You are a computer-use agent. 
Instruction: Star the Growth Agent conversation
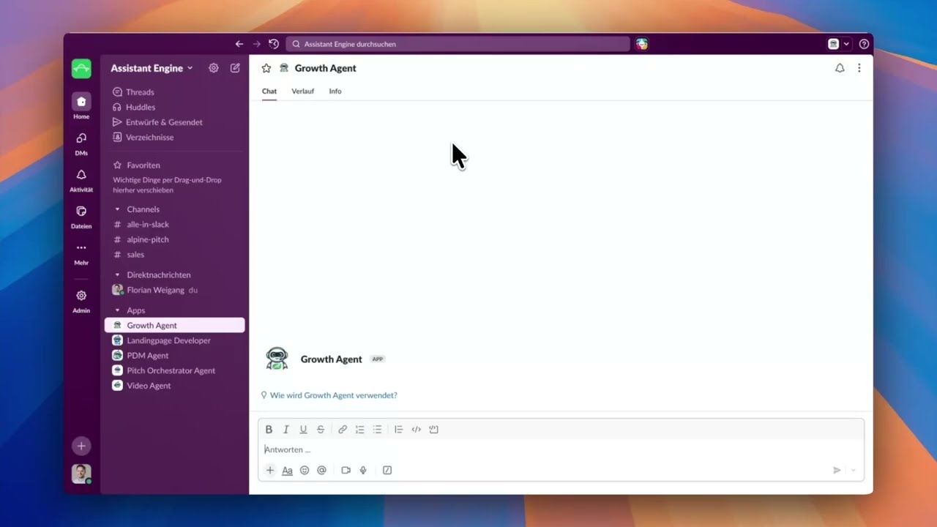(x=266, y=68)
